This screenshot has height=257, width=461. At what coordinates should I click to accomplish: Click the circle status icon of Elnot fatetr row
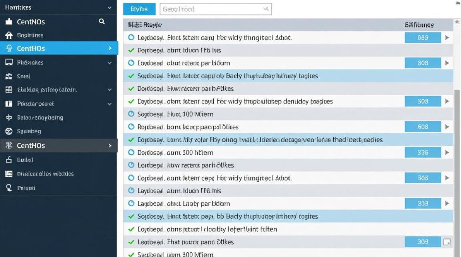click(x=131, y=37)
